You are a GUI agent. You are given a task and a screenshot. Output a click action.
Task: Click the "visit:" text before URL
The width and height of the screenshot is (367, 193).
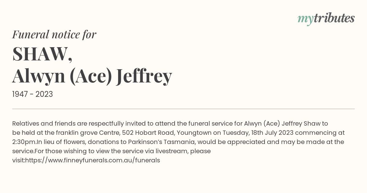click(x=19, y=160)
